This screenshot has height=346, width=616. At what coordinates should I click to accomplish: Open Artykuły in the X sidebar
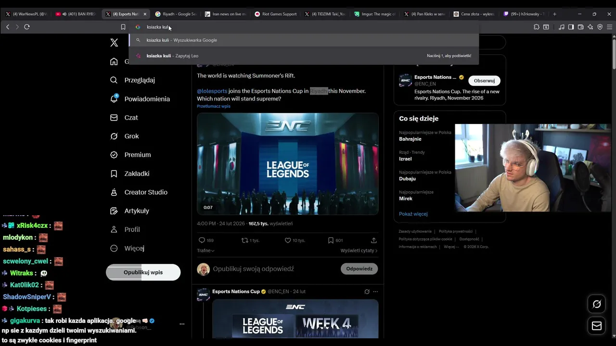[x=130, y=211]
